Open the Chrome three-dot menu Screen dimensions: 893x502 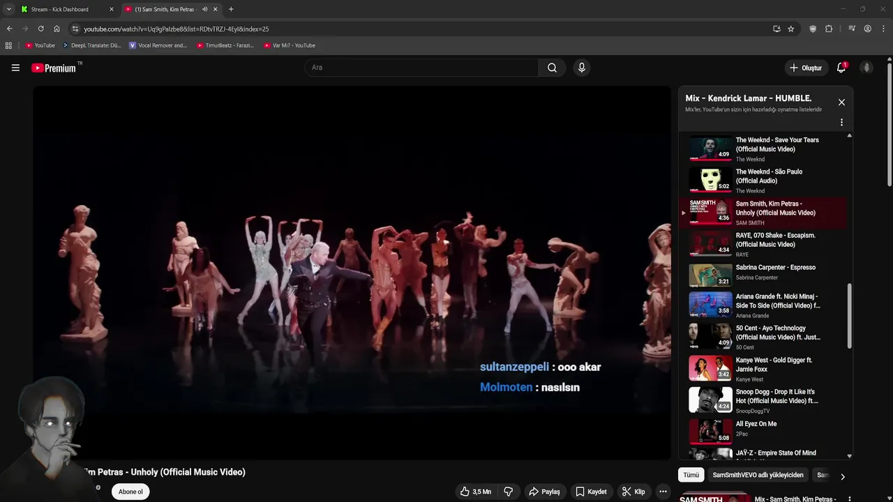tap(883, 29)
